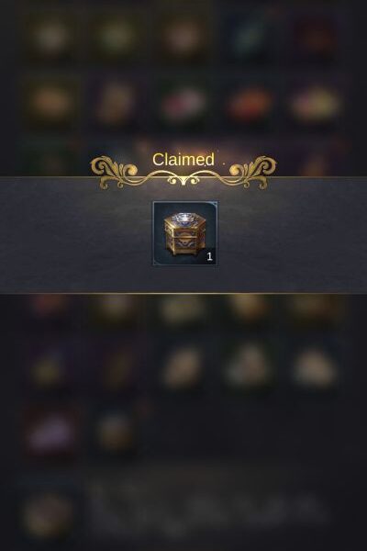Choose blurred orange-red item in second row
Image resolution: width=367 pixels, height=551 pixels.
pos(249,105)
